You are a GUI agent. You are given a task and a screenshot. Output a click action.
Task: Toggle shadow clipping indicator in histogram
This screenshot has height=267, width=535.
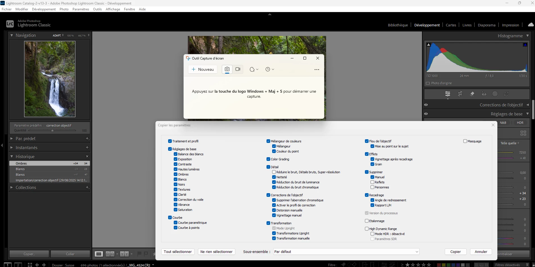click(x=429, y=45)
